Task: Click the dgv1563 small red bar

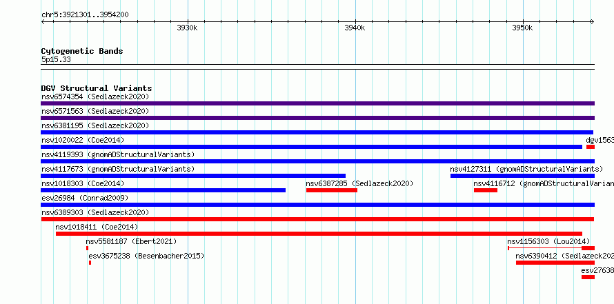Action: 591,147
